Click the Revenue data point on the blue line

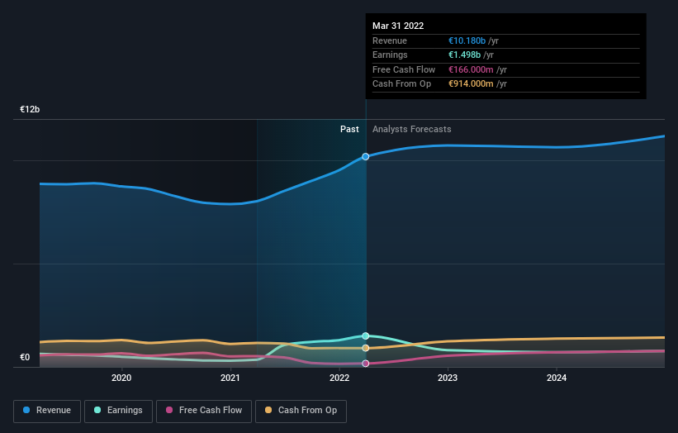pos(366,156)
